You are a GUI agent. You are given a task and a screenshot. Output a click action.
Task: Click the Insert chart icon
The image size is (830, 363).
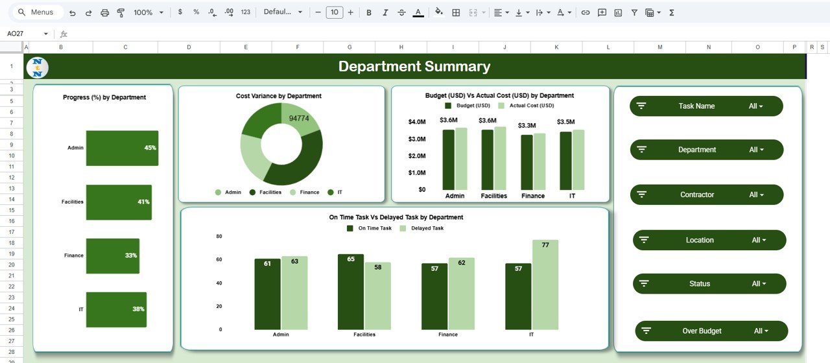pos(618,12)
